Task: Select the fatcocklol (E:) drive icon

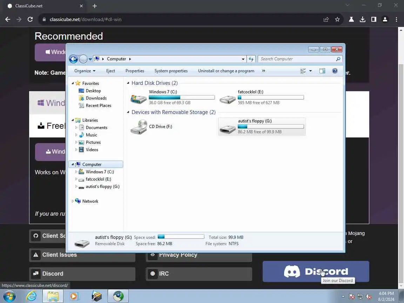Action: point(228,99)
